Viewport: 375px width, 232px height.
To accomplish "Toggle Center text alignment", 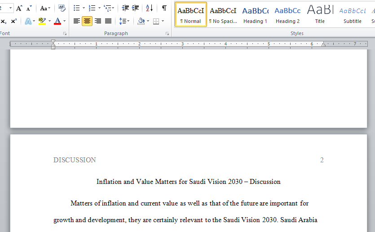I will [87, 21].
